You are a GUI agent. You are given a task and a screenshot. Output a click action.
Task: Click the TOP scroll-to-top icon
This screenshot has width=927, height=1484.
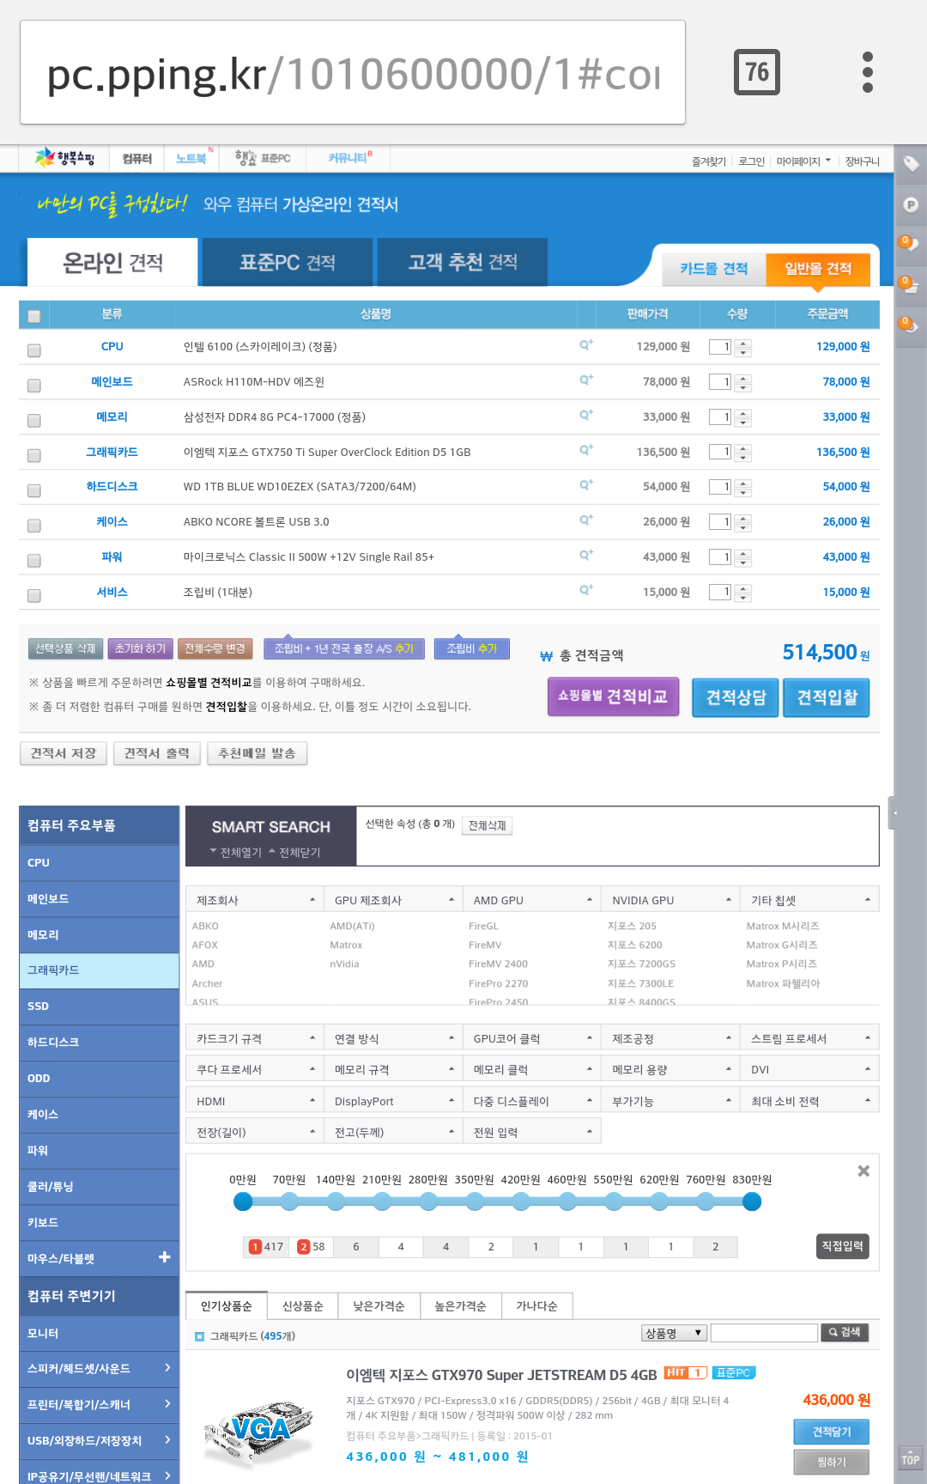[x=910, y=1459]
